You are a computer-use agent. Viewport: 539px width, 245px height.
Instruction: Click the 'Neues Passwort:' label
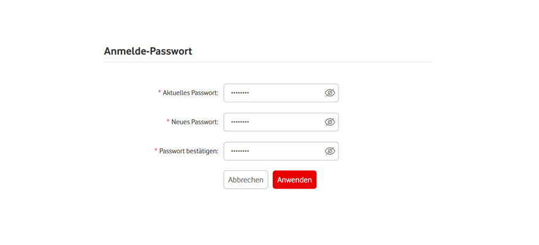194,122
